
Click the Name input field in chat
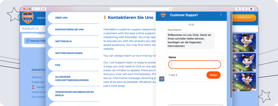click(194, 64)
